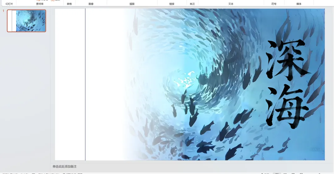
Task: Click the slide number '1' label
Action: click(3, 11)
